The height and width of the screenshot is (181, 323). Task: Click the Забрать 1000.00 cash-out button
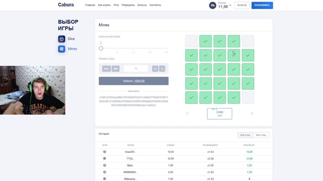coord(133,81)
